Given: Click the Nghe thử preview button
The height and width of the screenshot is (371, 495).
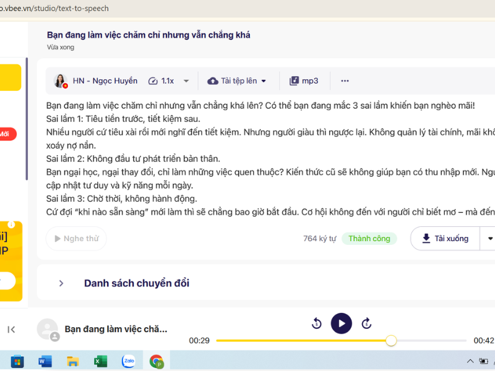Looking at the screenshot, I should tap(76, 239).
